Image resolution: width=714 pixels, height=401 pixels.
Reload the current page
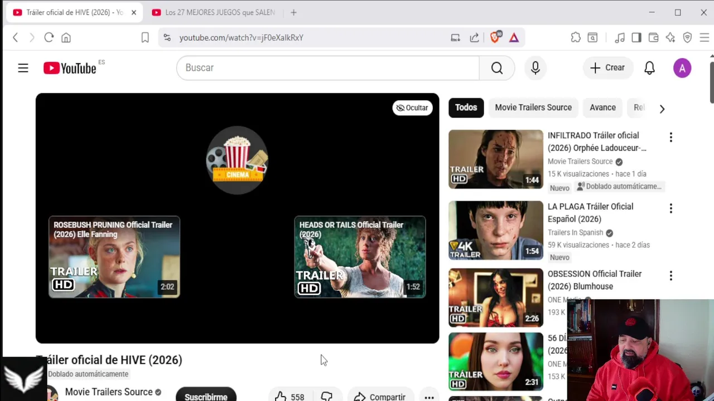[x=49, y=37]
